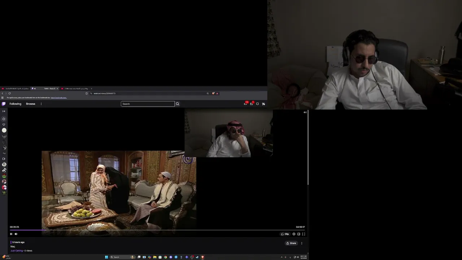Click the Windows taskbar Search box
This screenshot has height=260, width=462.
(x=122, y=257)
